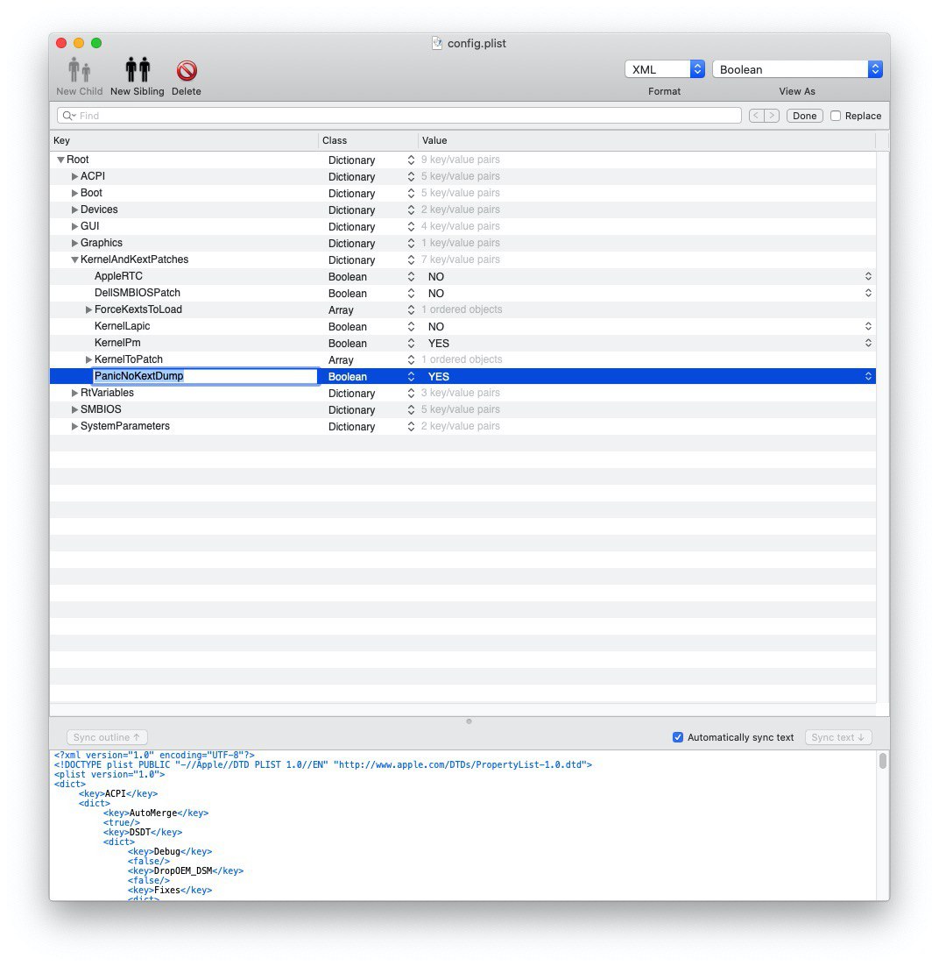Open PanicNoKextDump value YES popup
939x966 pixels.
point(868,376)
